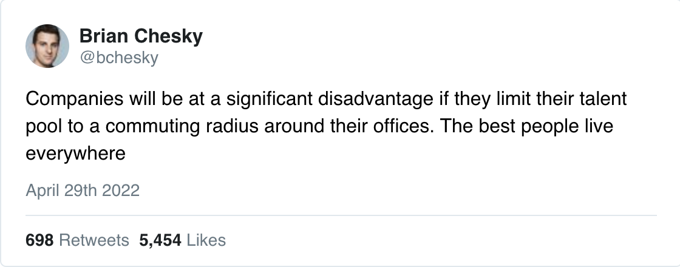Click the April 29th 2022 timestamp

pyautogui.click(x=83, y=191)
